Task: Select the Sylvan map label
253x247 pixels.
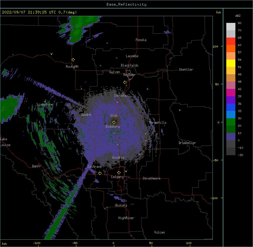Action: point(114,72)
